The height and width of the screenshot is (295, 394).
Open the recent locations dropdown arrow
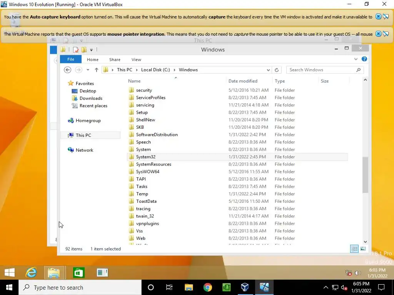pyautogui.click(x=88, y=70)
